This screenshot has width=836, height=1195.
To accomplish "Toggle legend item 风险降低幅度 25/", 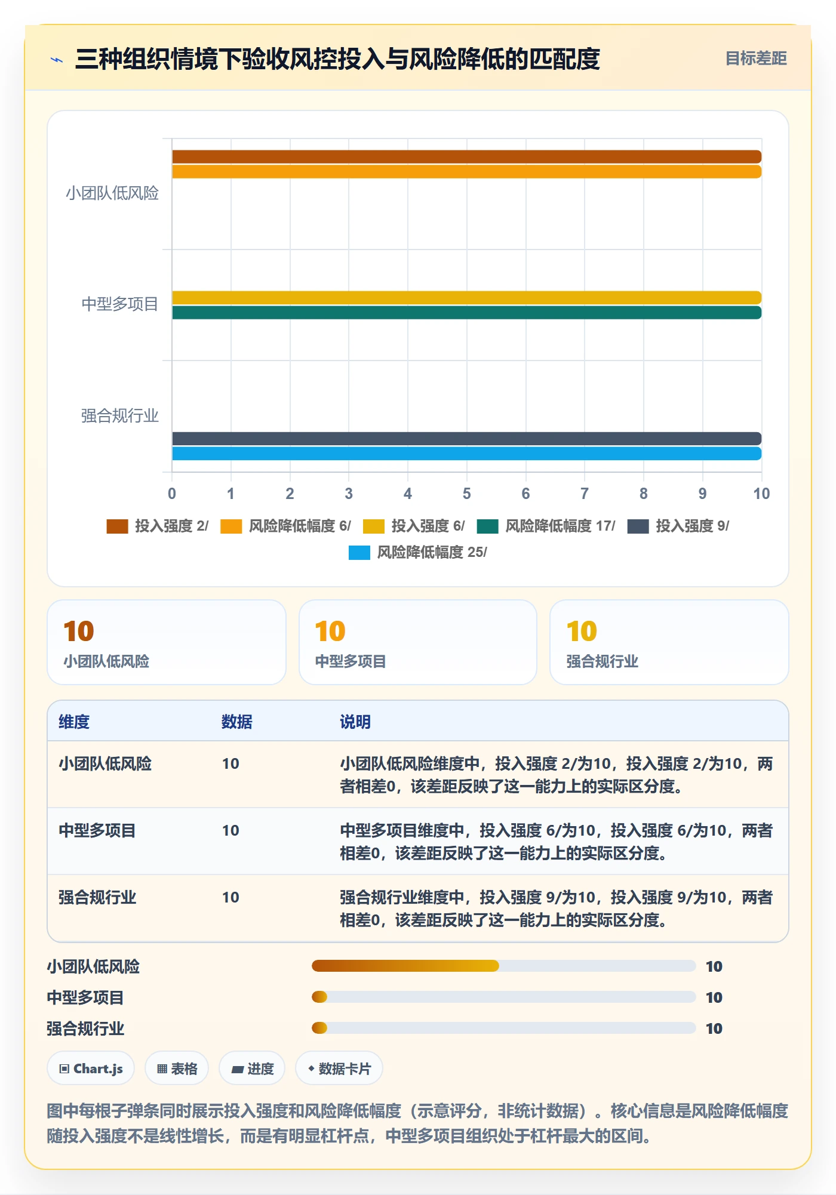I will [x=418, y=552].
